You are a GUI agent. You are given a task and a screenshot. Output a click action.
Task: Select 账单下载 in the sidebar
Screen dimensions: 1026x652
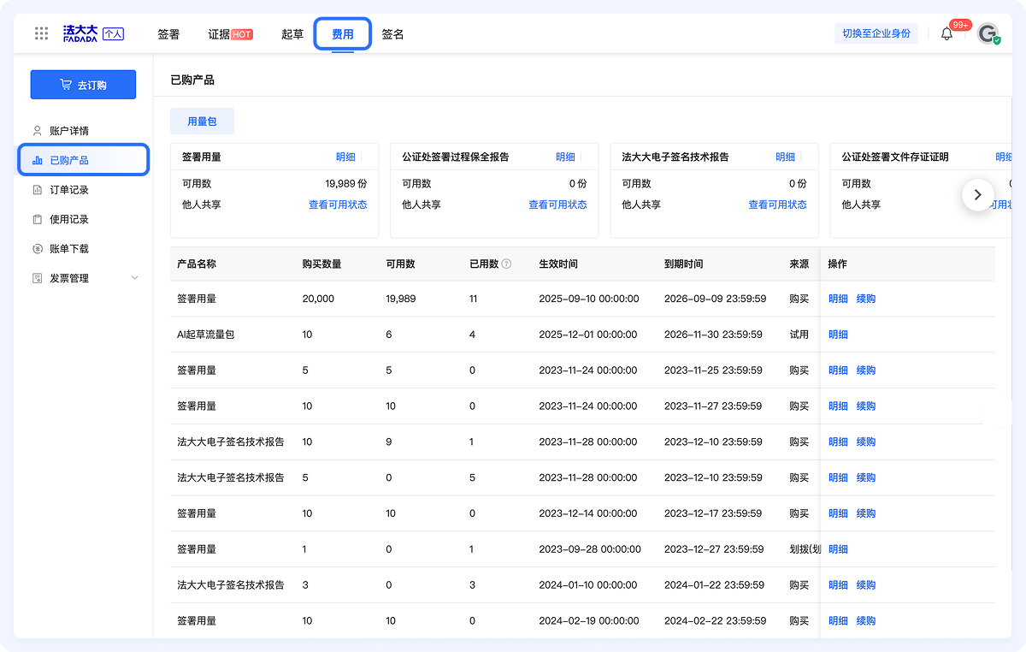point(68,249)
